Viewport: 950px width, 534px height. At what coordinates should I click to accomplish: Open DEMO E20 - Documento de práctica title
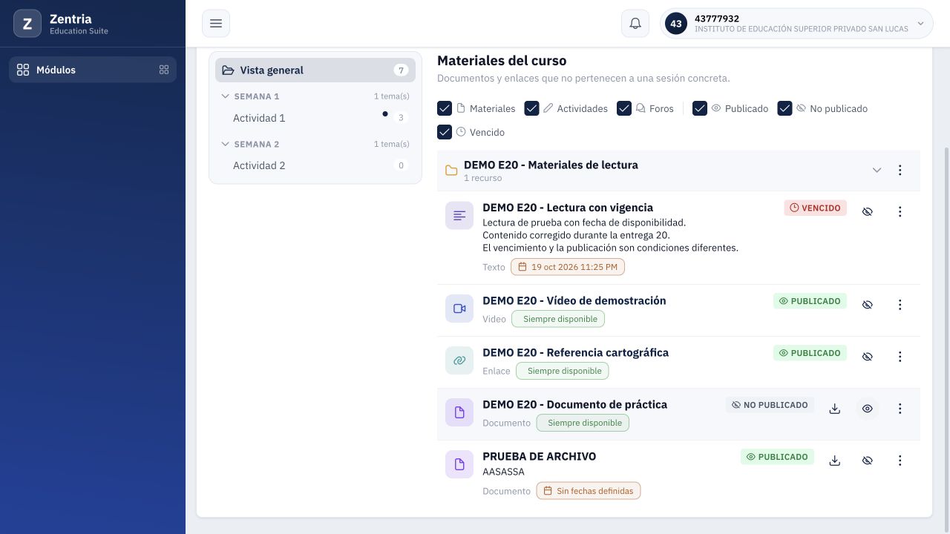click(x=575, y=404)
